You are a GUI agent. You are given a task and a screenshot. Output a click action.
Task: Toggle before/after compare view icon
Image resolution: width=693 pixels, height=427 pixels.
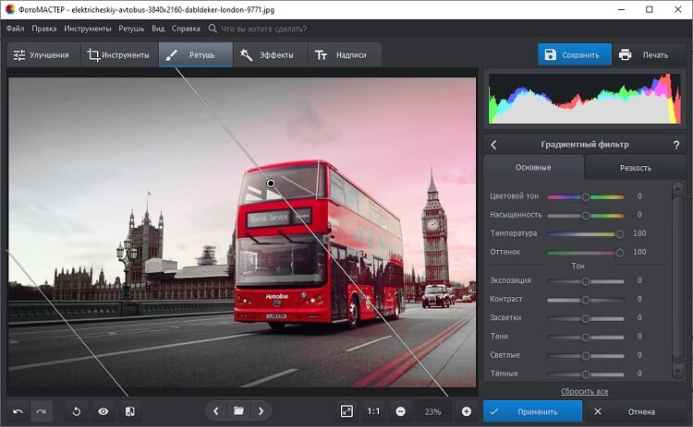129,411
